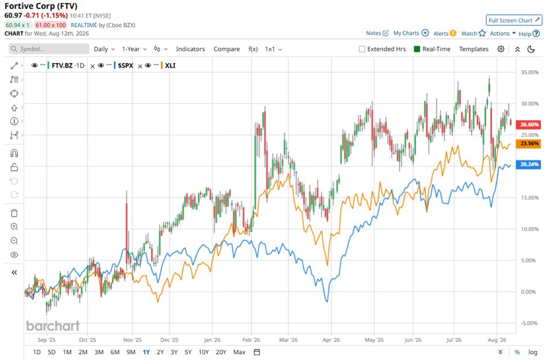Toggle the magnet snap mode
The width and height of the screenshot is (544, 361).
point(14,153)
